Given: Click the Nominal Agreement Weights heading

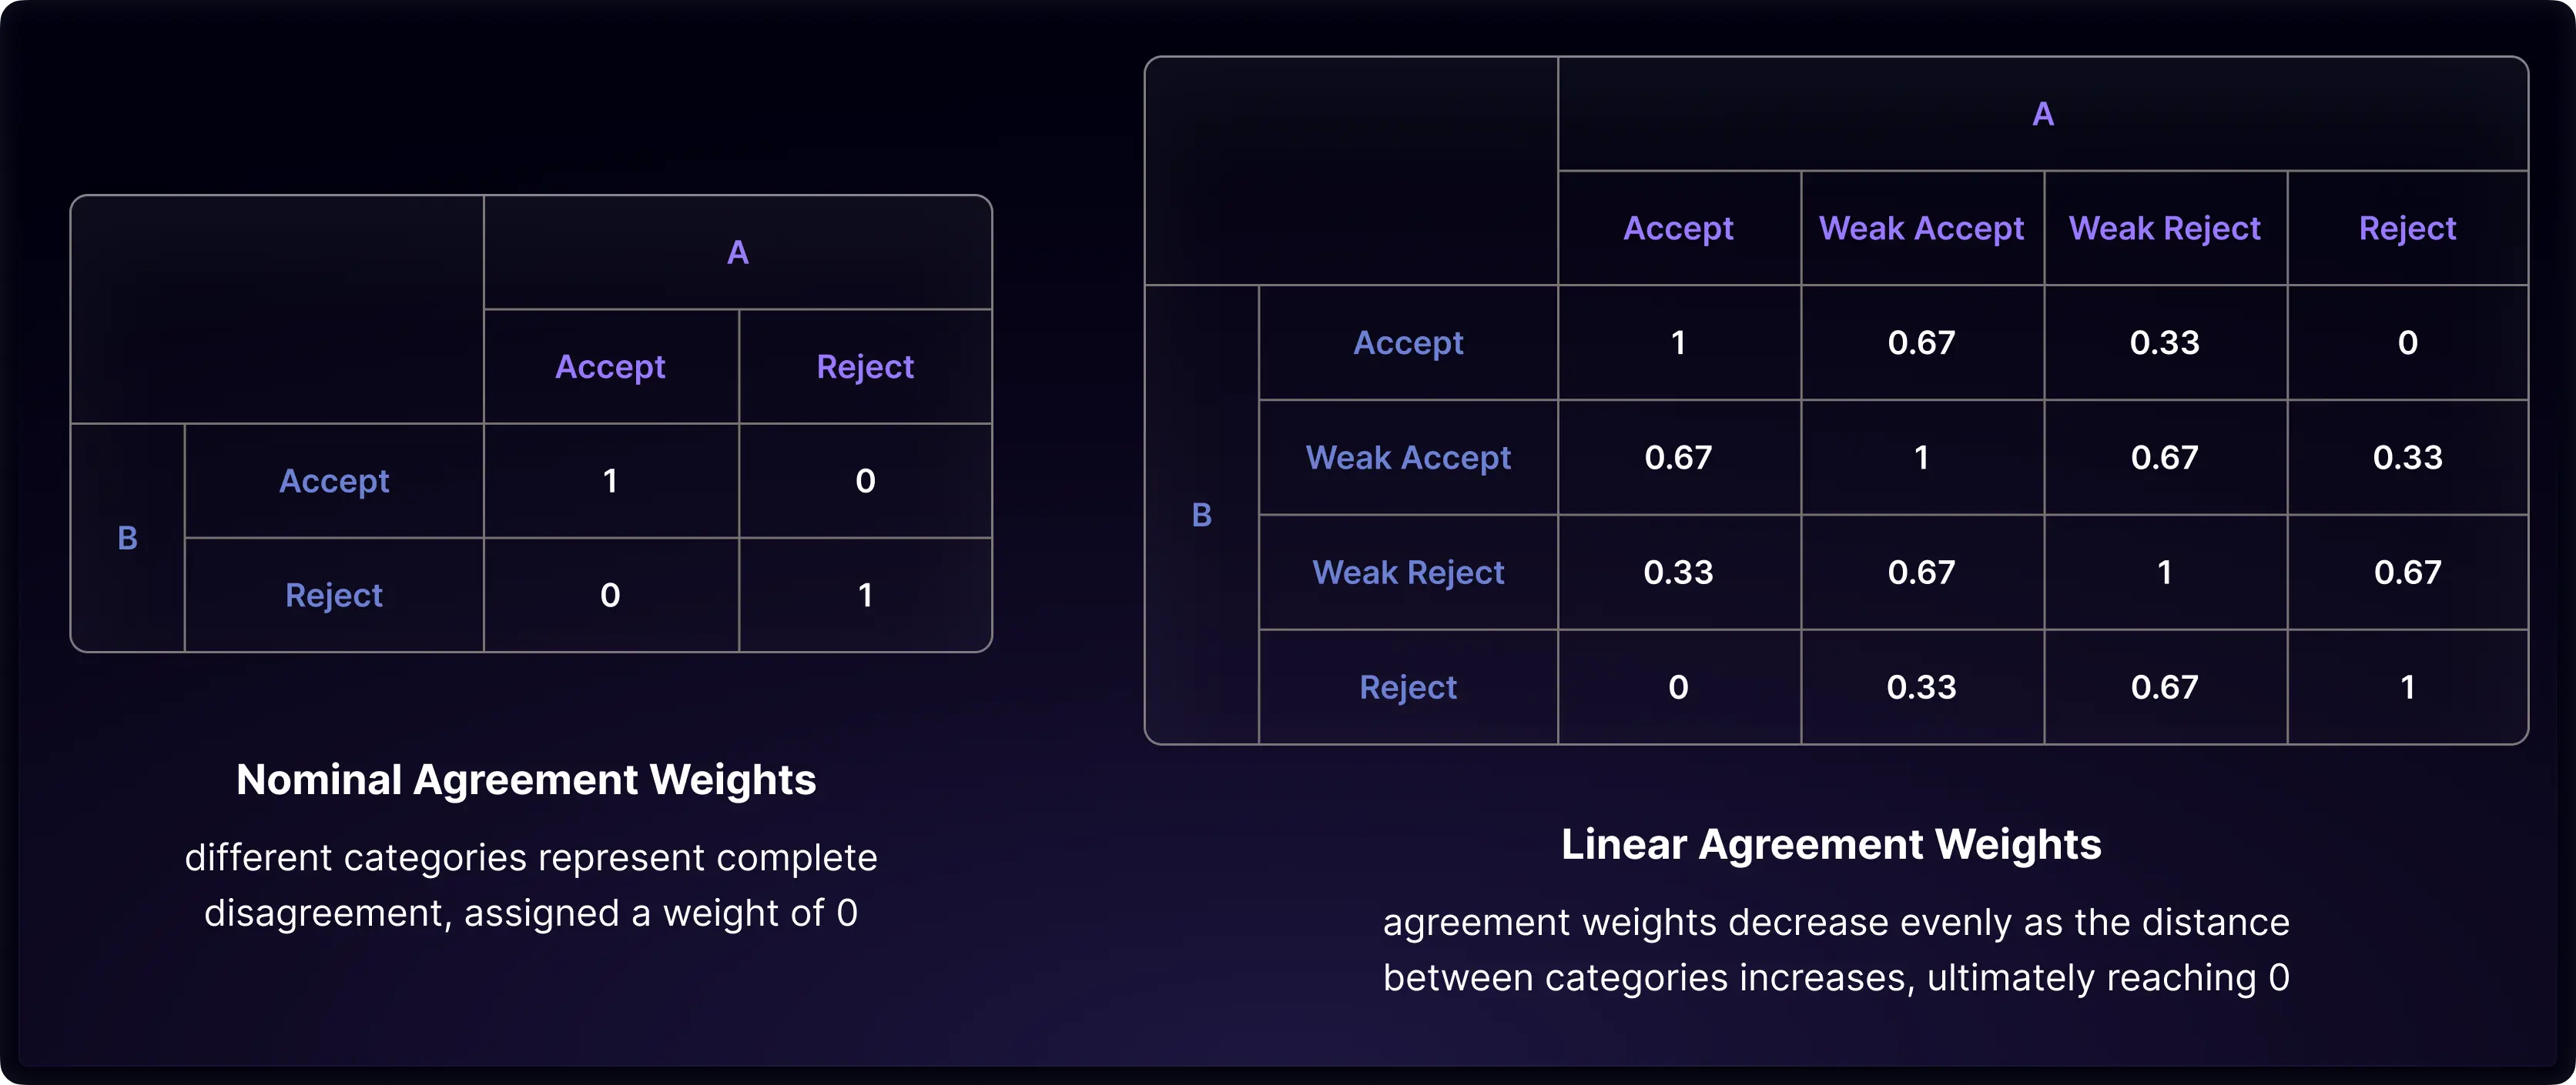Looking at the screenshot, I should point(526,780).
